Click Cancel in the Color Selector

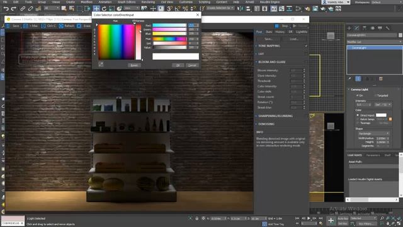click(x=192, y=65)
